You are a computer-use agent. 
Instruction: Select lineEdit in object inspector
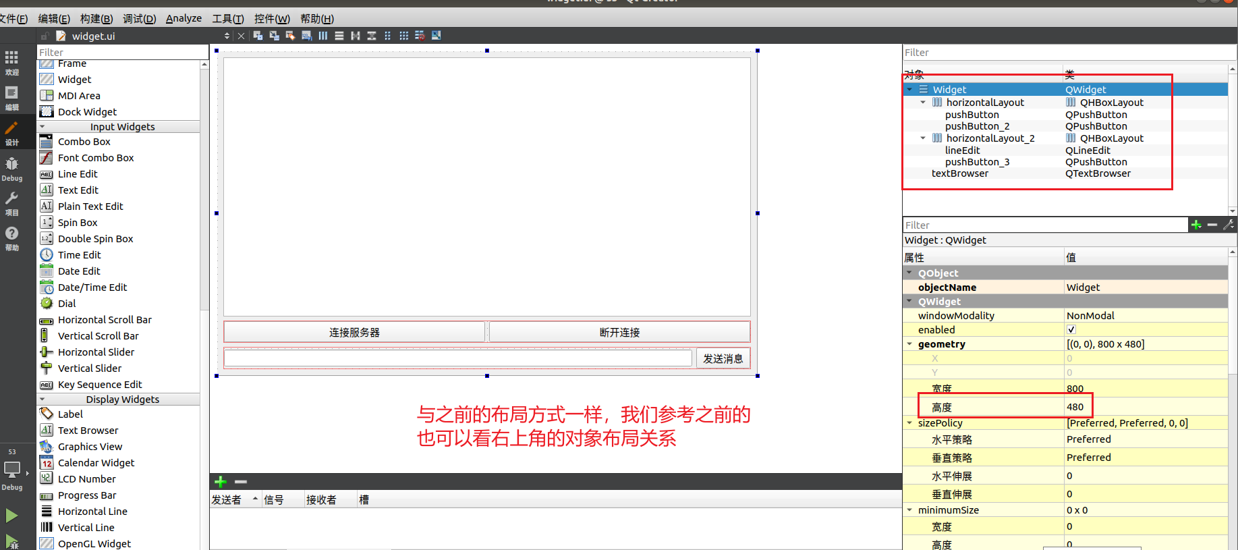(962, 150)
